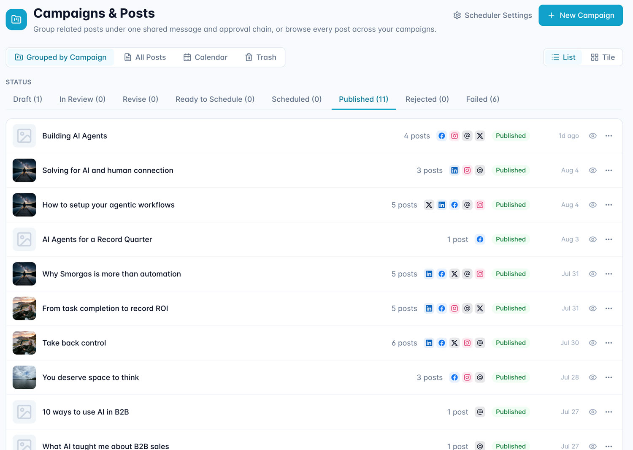Screen dimensions: 633x450
Task: Click Threads icon in You deserve space row
Action: click(480, 377)
